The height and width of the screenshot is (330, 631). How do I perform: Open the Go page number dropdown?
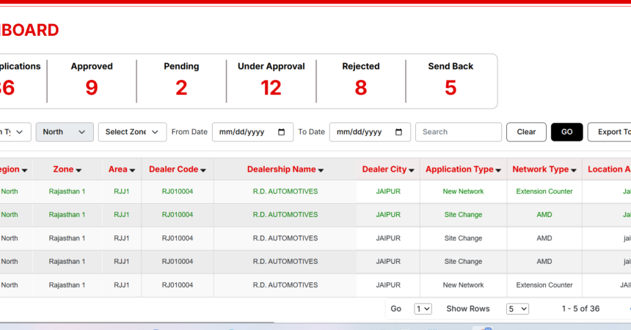tap(423, 309)
